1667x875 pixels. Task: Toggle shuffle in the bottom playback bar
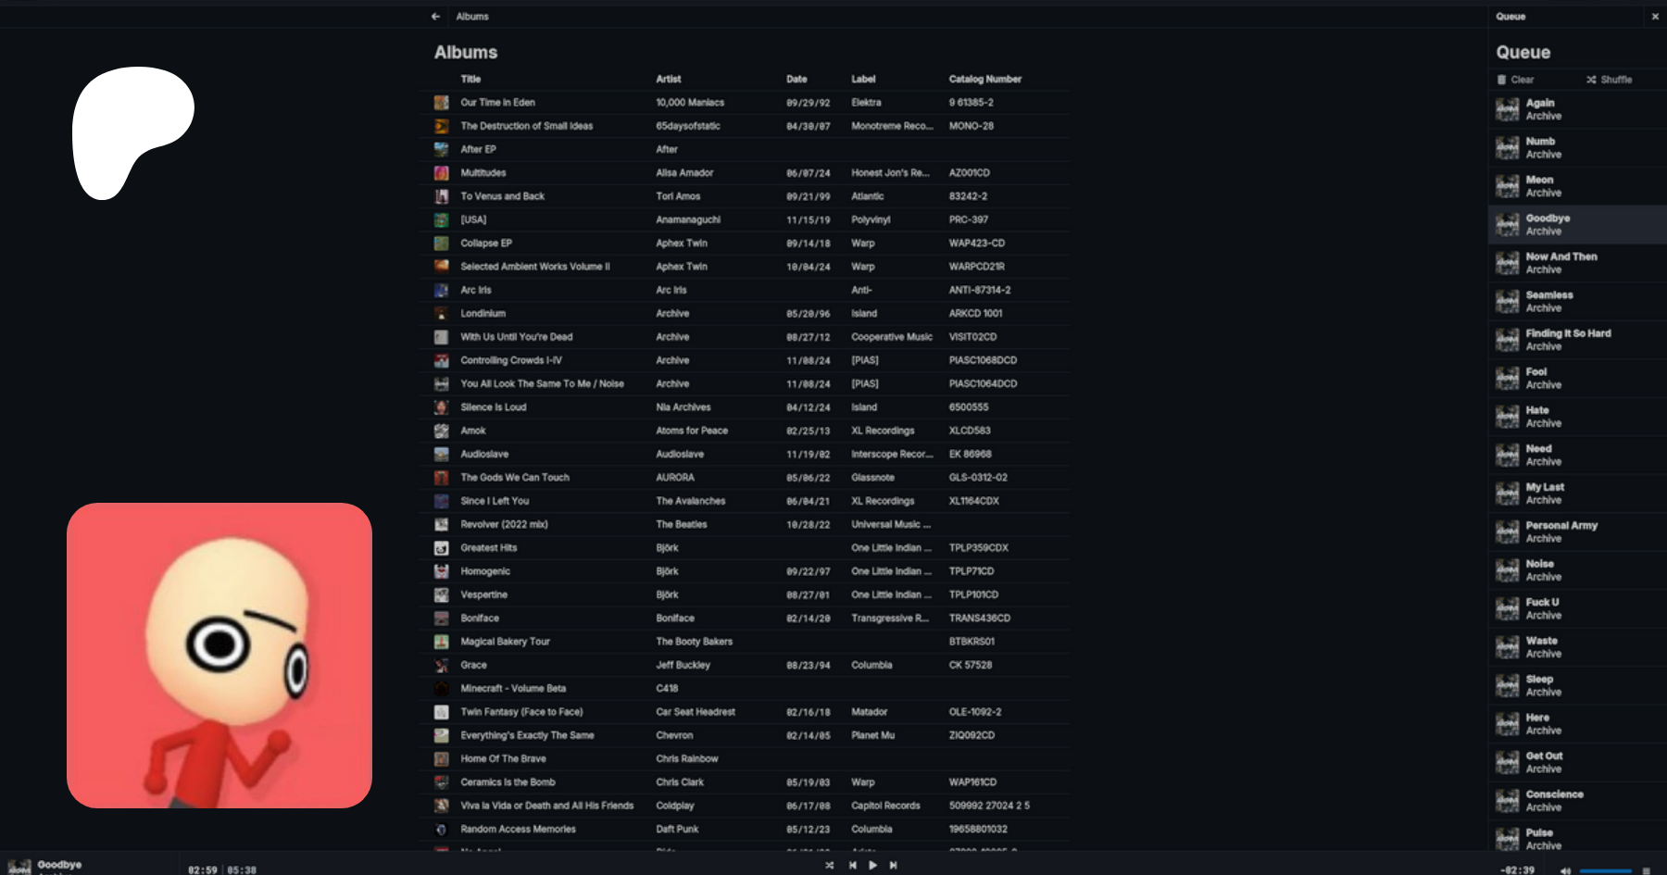pyautogui.click(x=829, y=866)
